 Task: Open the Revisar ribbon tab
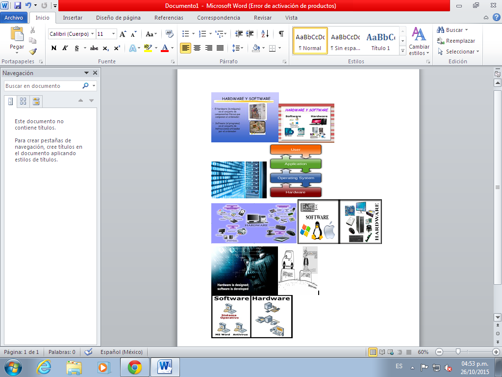263,17
